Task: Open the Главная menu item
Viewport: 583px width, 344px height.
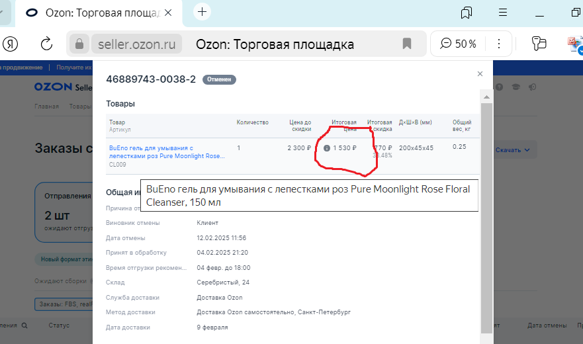Action: [46, 107]
